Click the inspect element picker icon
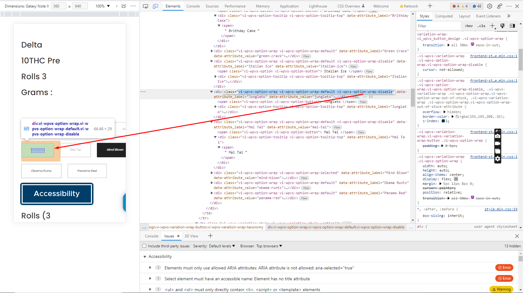The height and width of the screenshot is (293, 523). pyautogui.click(x=145, y=6)
